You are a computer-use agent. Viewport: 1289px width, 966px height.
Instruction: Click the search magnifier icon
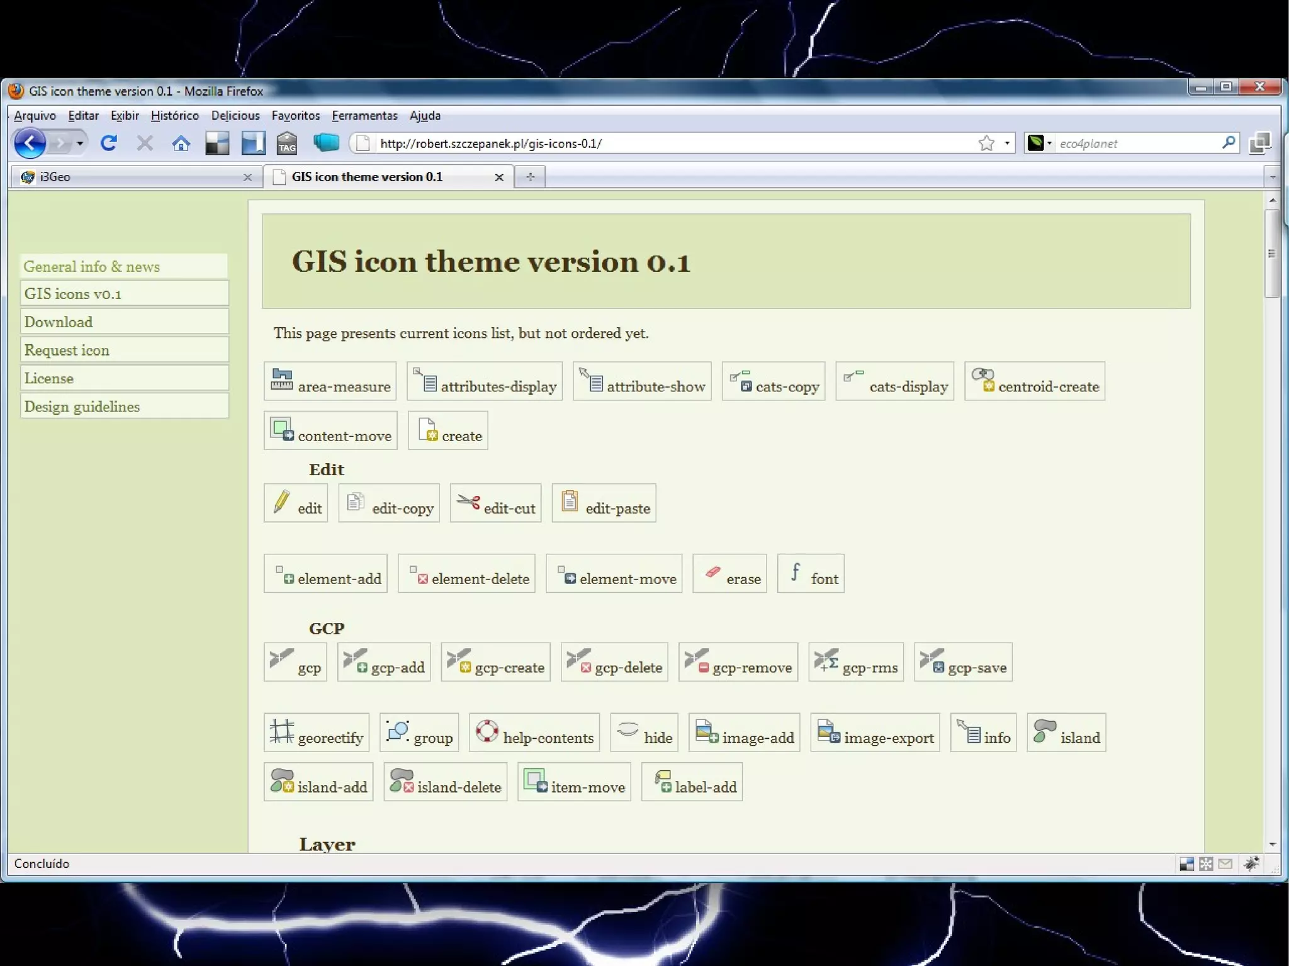tap(1228, 143)
